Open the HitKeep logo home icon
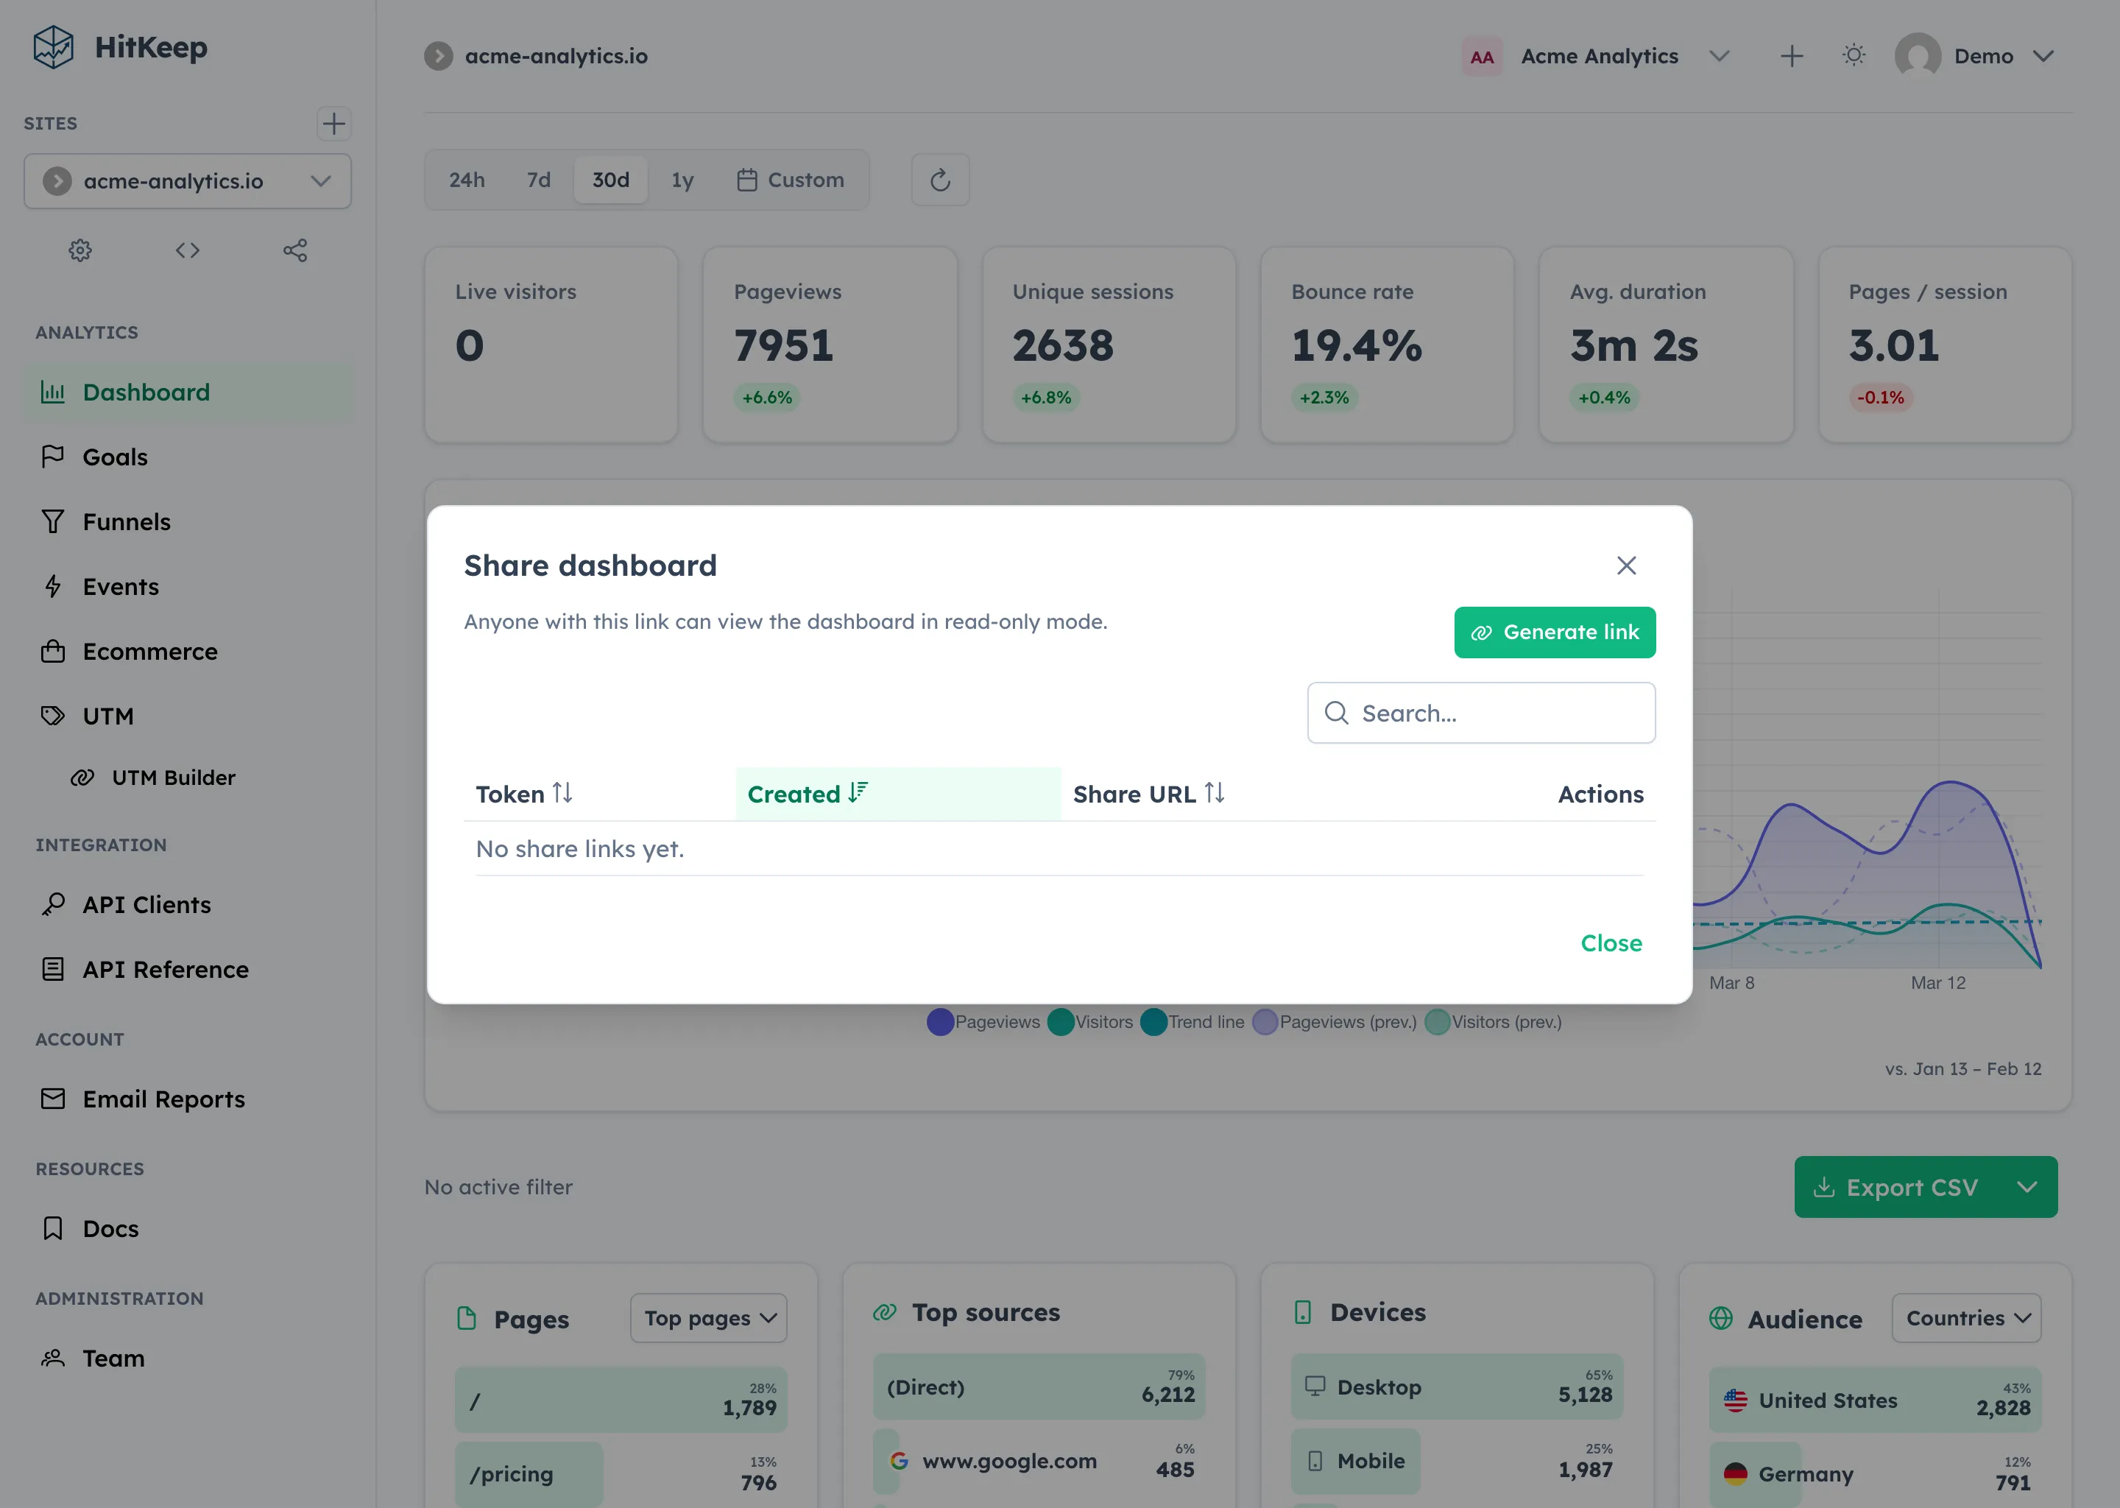The image size is (2120, 1508). tap(53, 46)
